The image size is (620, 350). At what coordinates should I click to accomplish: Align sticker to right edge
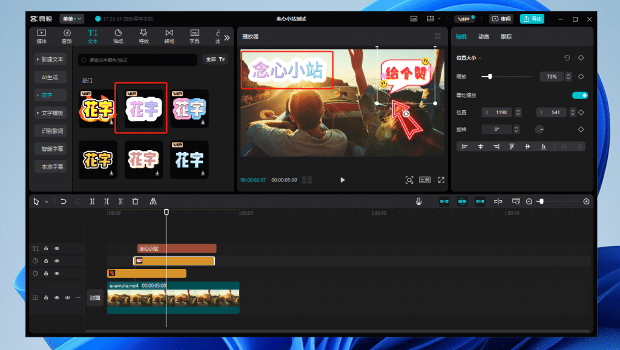coord(496,146)
